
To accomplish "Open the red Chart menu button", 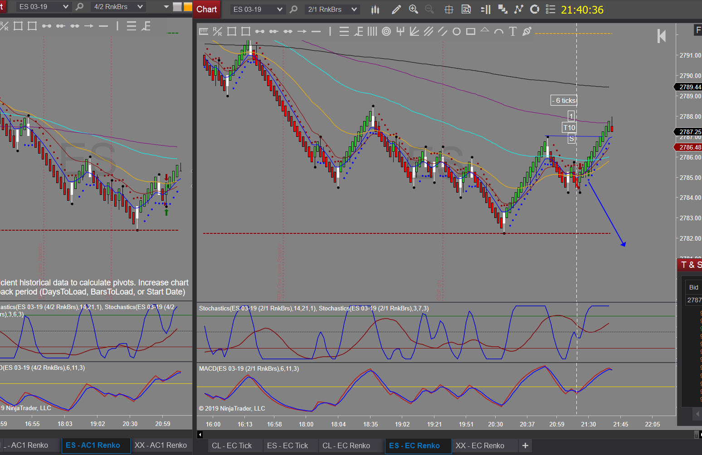I will [207, 9].
